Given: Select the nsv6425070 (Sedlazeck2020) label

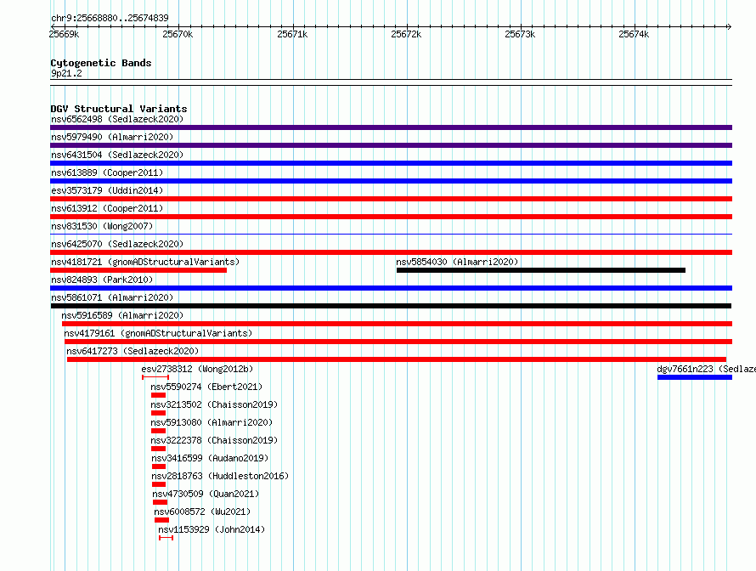Looking at the screenshot, I should point(117,244).
